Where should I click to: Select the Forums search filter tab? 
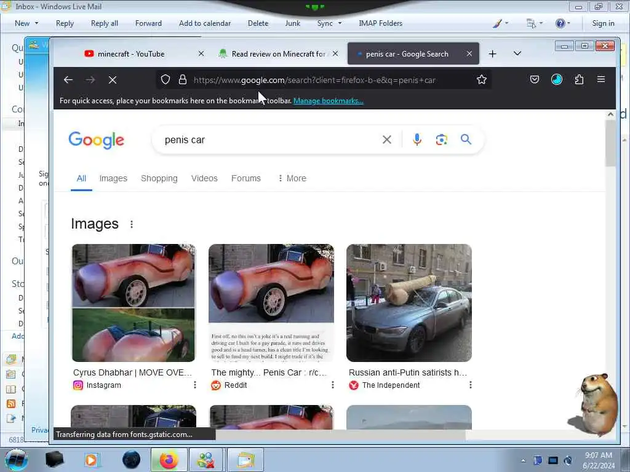tap(246, 178)
